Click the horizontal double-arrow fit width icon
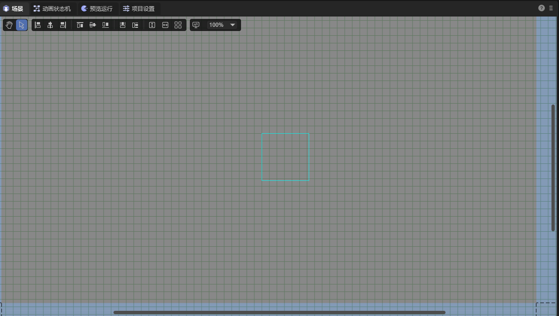559x316 pixels. click(x=165, y=25)
